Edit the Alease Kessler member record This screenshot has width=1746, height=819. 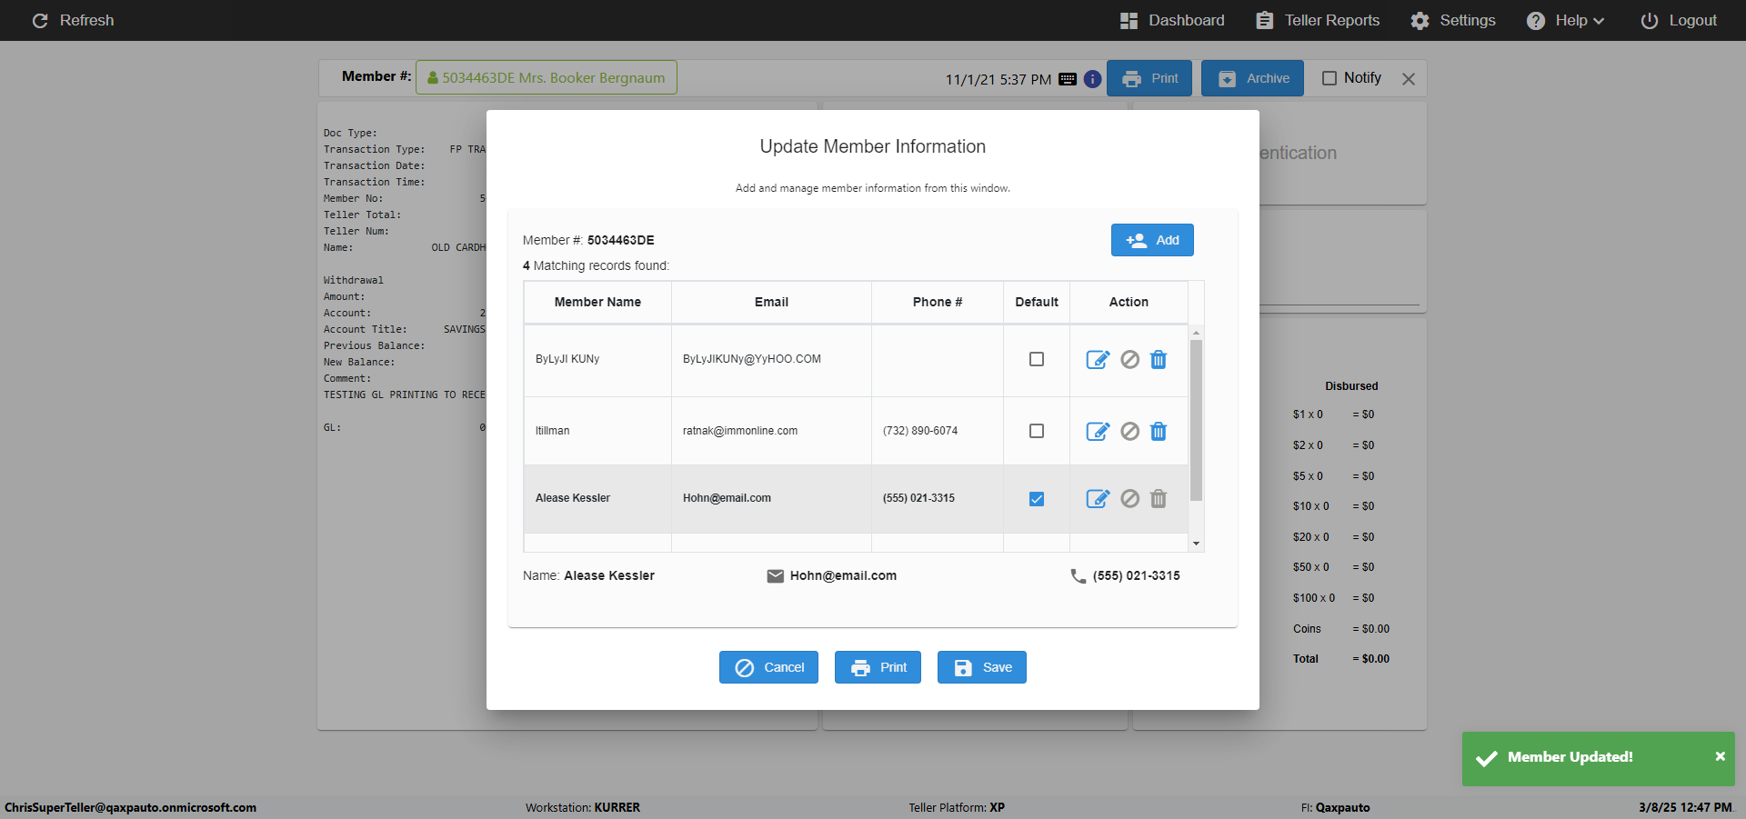1098,499
